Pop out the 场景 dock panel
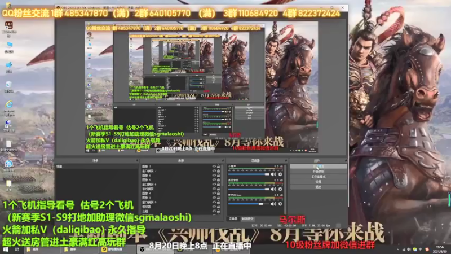 click(x=137, y=161)
